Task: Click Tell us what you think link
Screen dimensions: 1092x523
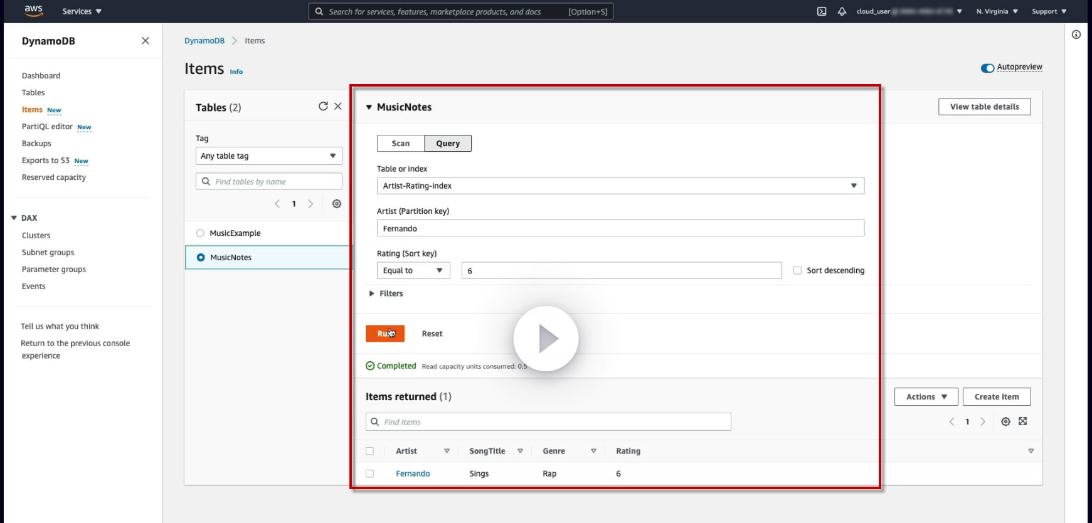Action: 60,326
